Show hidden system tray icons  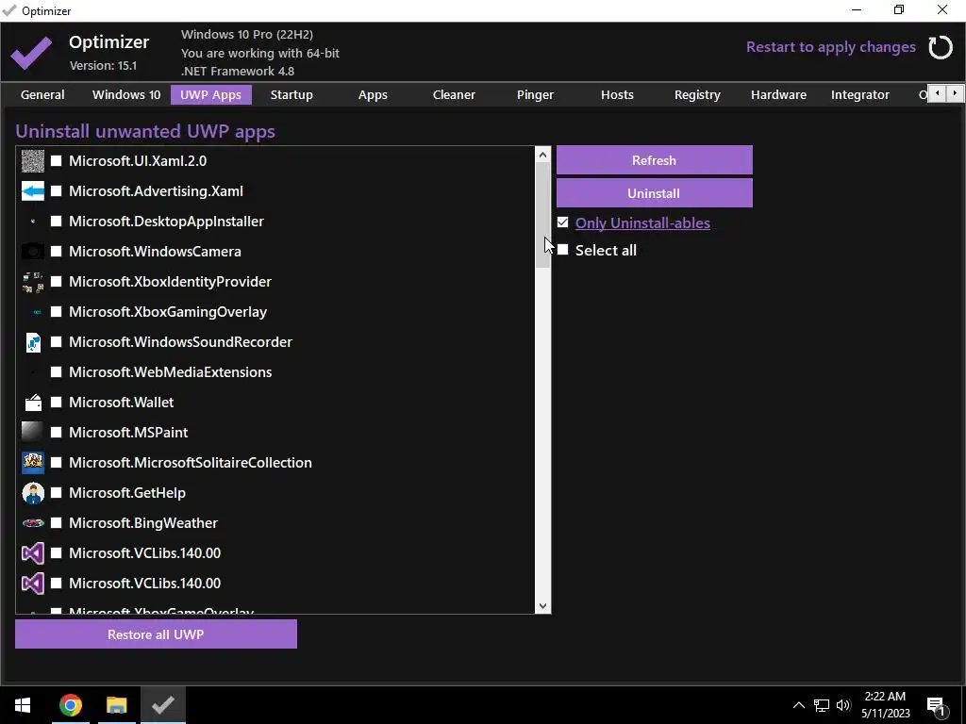coord(798,705)
